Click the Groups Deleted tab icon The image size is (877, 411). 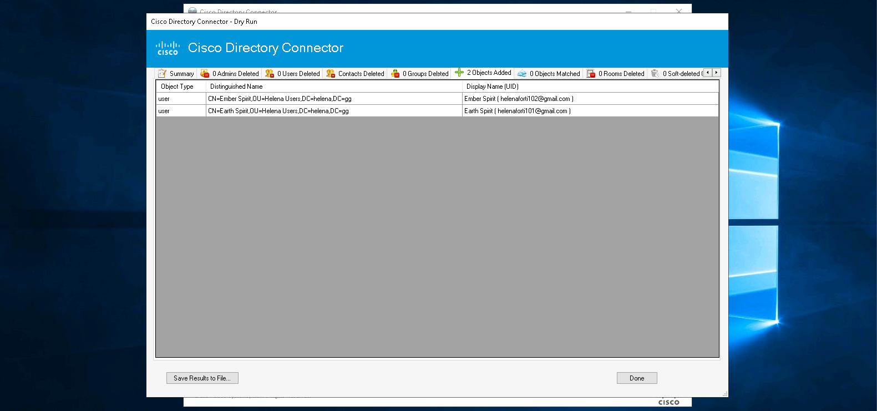pyautogui.click(x=395, y=73)
